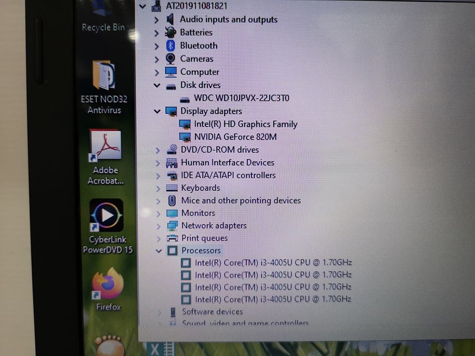Launch CyberLink PowerDVD 15

[x=106, y=215]
